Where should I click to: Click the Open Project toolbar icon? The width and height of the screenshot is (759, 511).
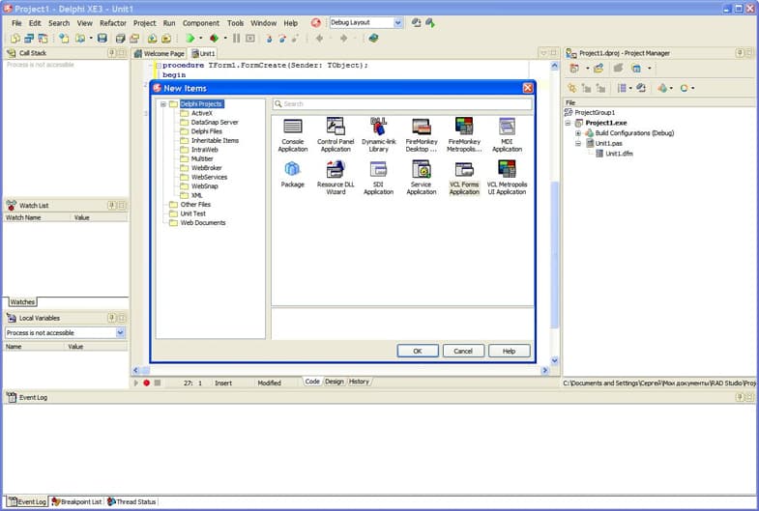click(x=134, y=39)
